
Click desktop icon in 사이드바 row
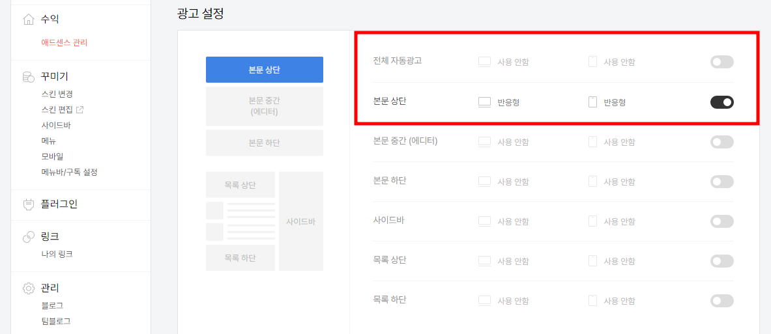point(485,221)
